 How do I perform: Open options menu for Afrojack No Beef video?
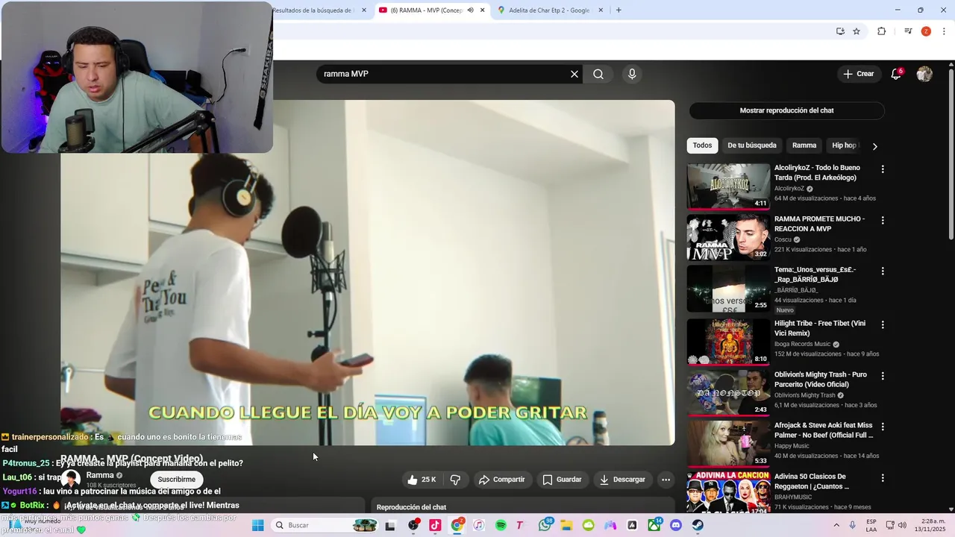point(883,427)
